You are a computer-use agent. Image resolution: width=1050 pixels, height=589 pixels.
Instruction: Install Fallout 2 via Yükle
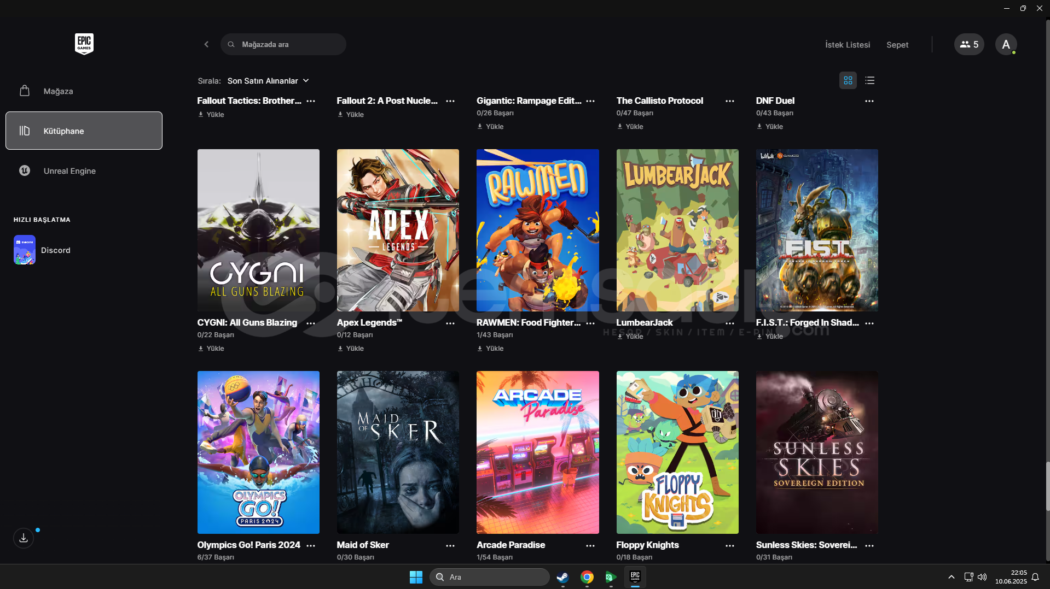tap(351, 114)
